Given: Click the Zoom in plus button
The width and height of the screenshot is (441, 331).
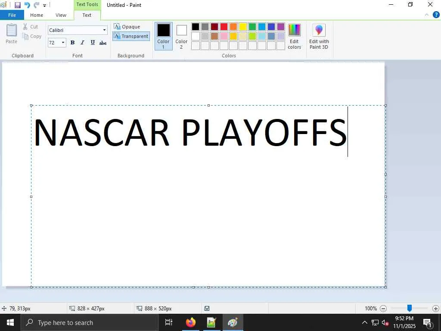Looking at the screenshot, I should [x=436, y=309].
